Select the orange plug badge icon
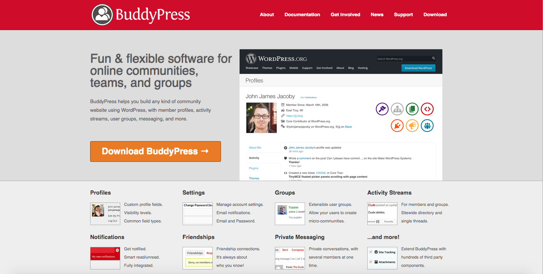The height and width of the screenshot is (274, 543). coord(397,125)
